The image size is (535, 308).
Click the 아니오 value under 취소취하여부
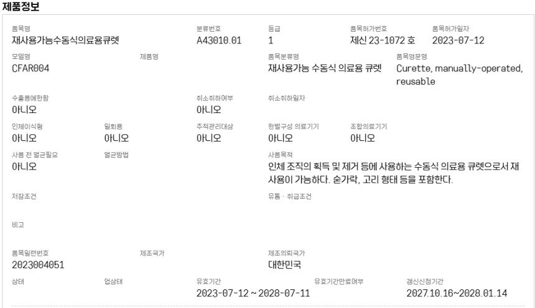(208, 110)
